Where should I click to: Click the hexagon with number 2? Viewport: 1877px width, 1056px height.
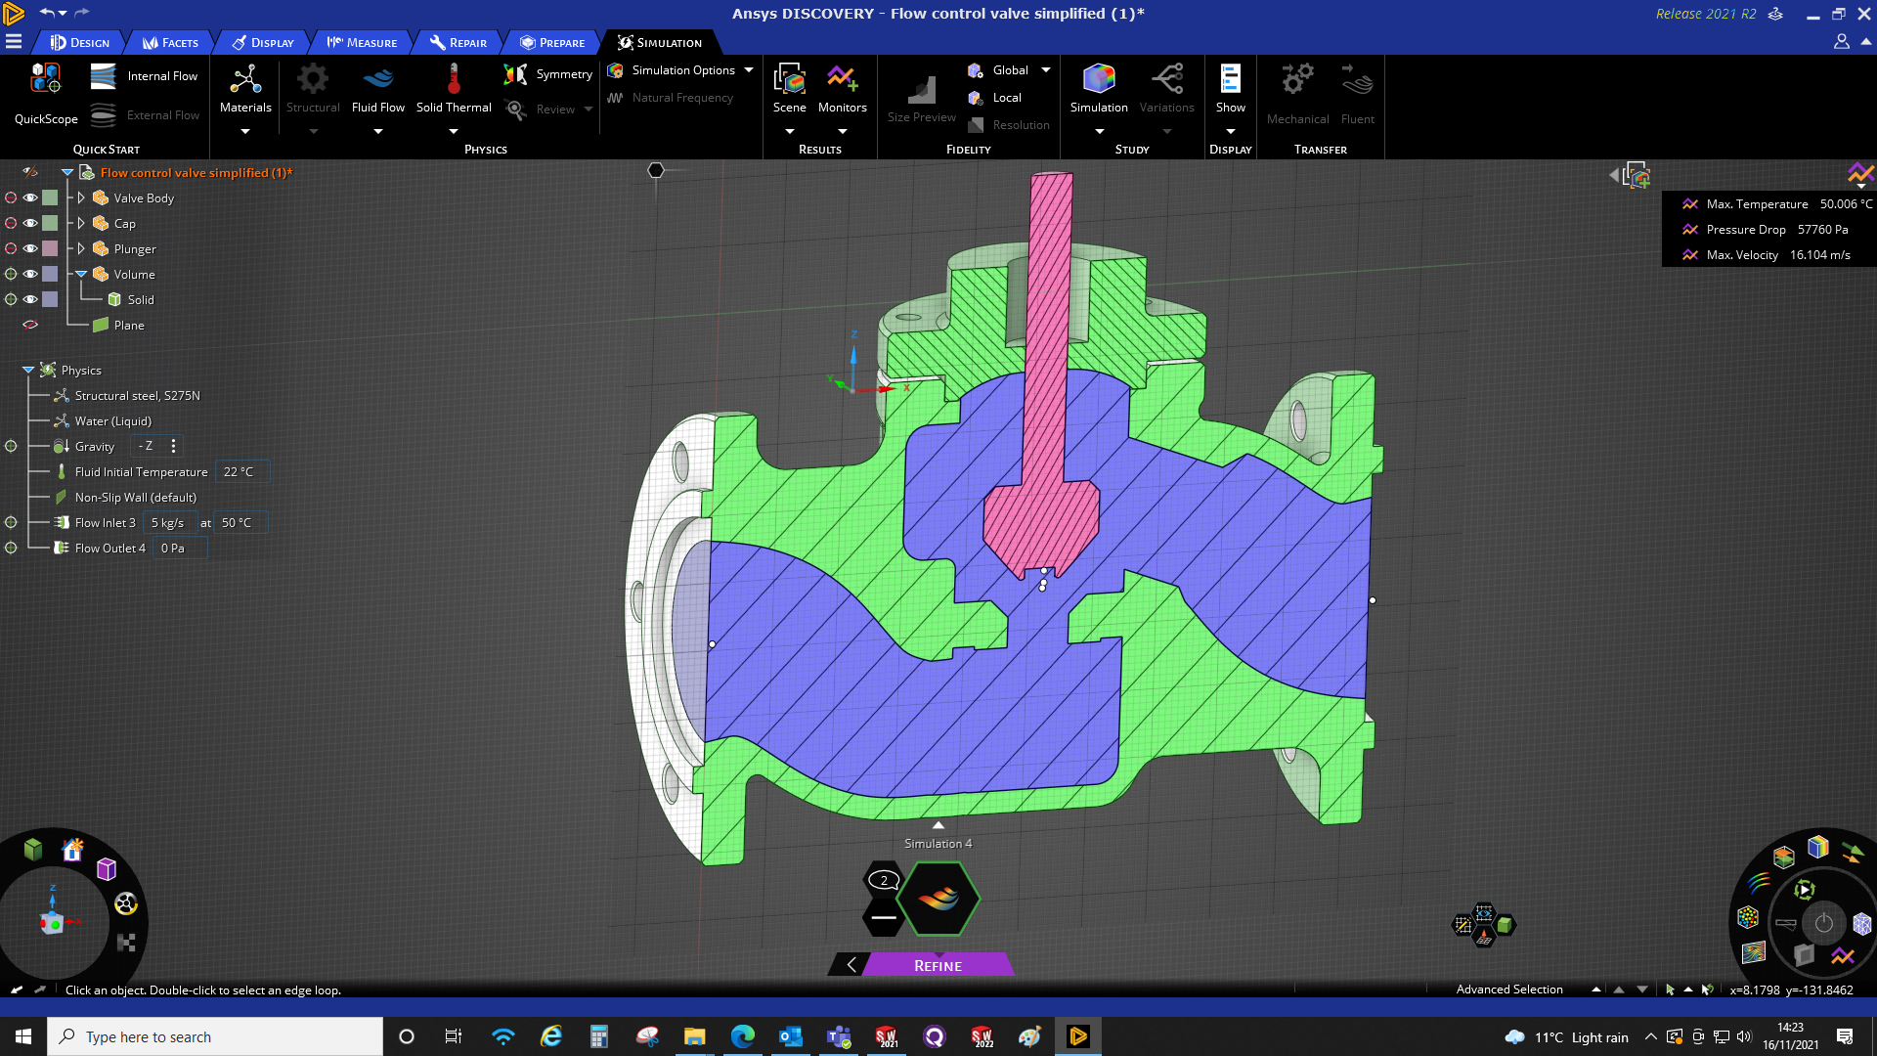(x=884, y=880)
